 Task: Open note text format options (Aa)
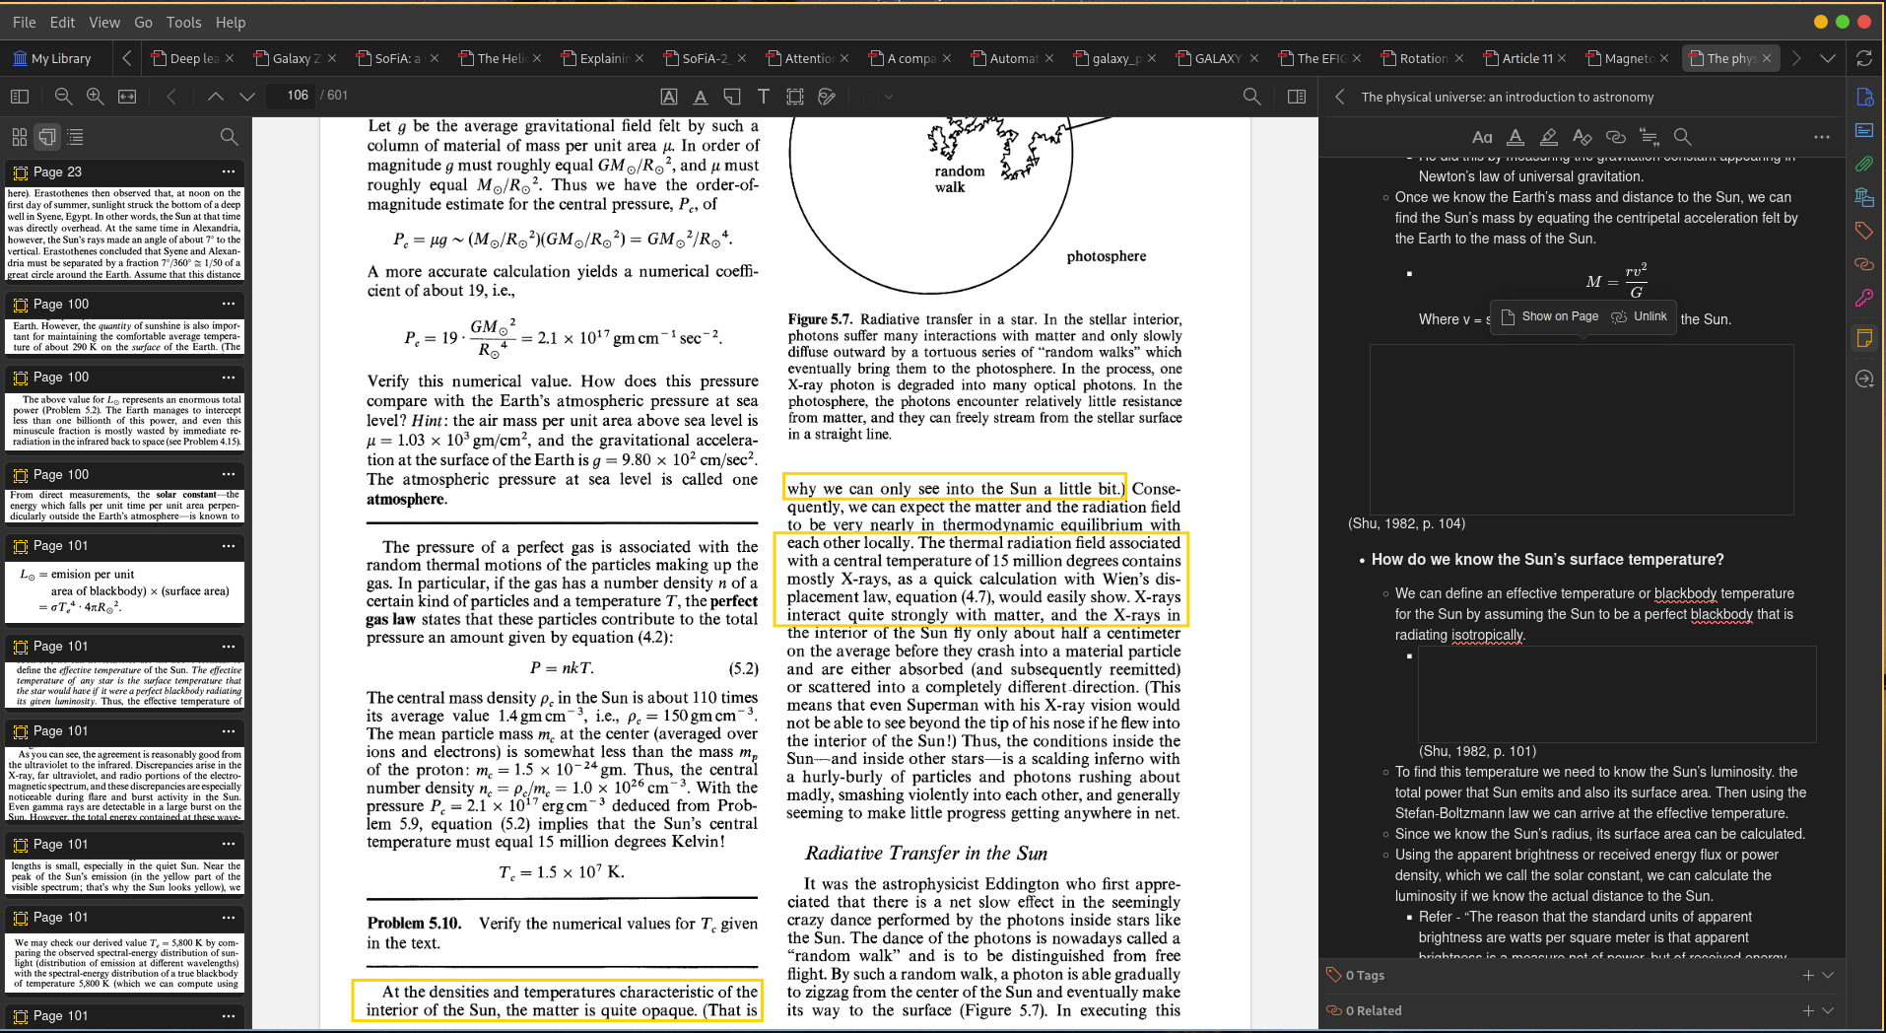[x=1482, y=137]
